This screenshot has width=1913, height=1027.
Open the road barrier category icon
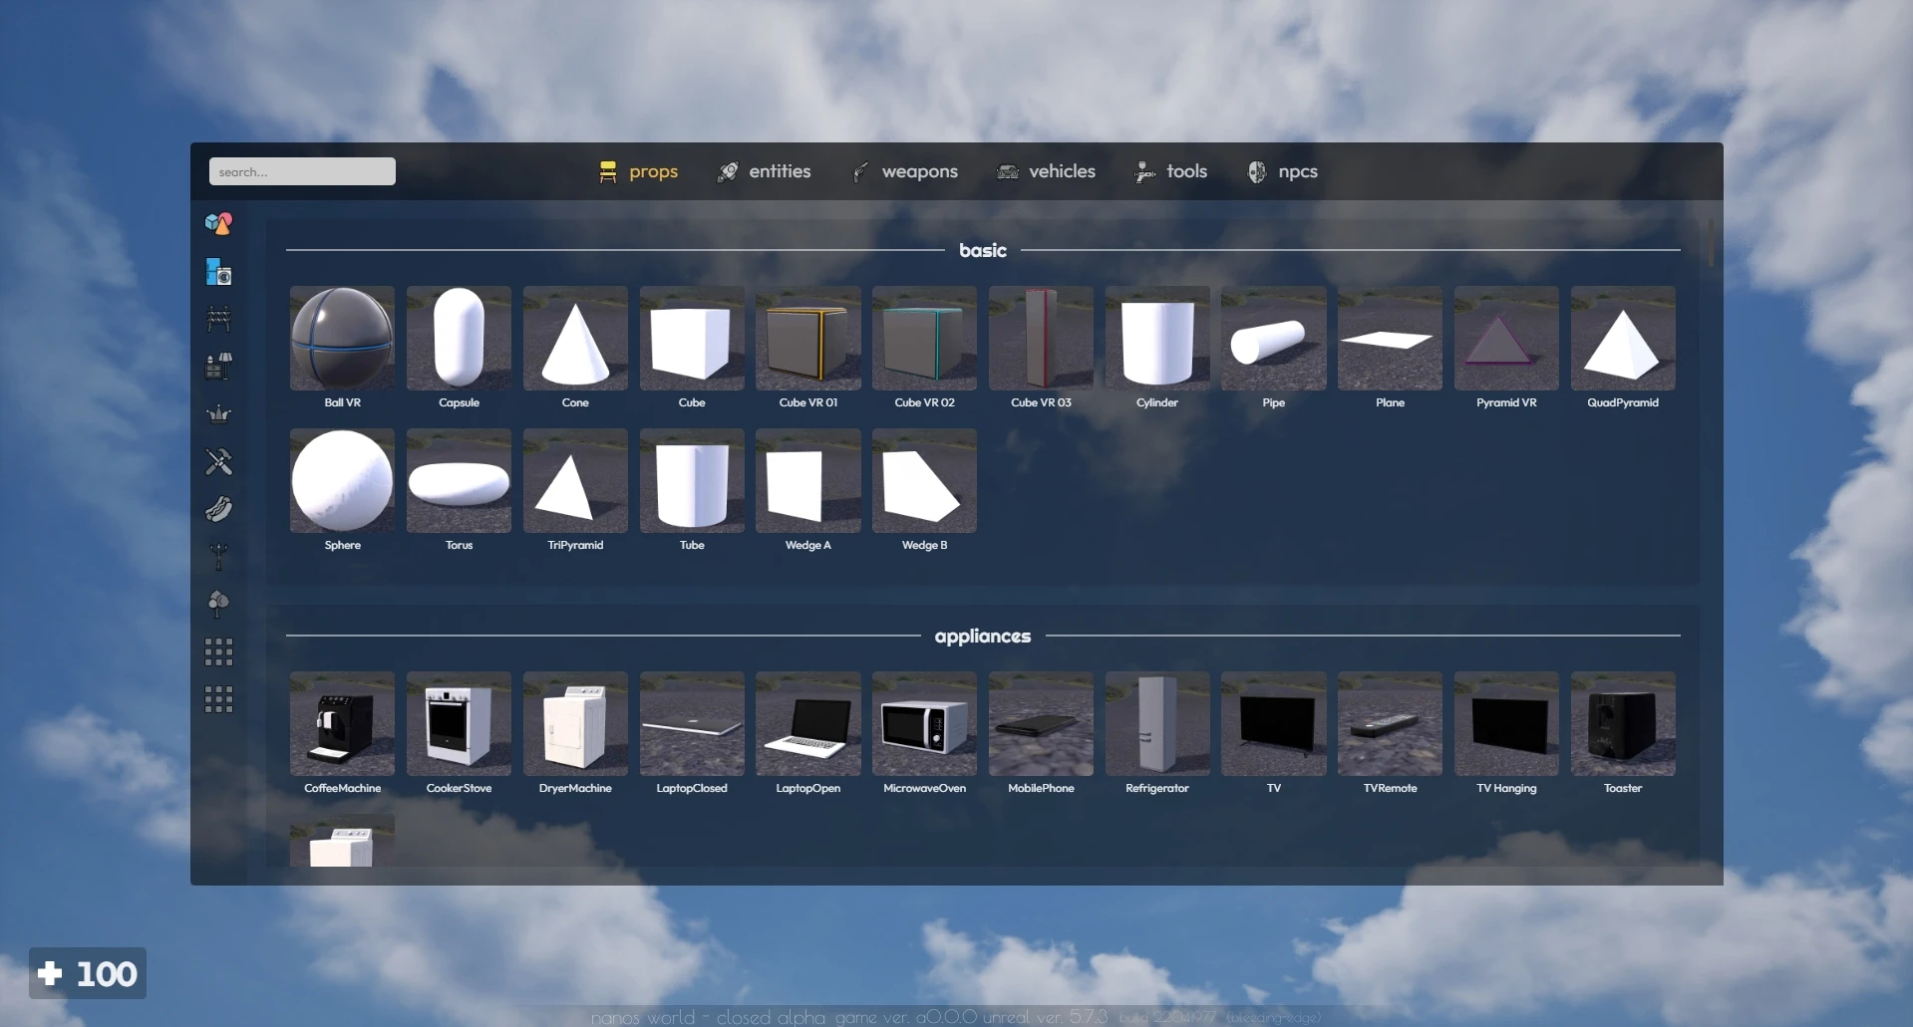pyautogui.click(x=218, y=319)
